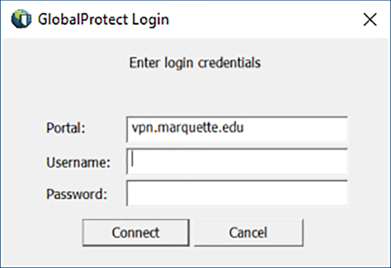
Task: Focus the Portal address field
Action: pyautogui.click(x=237, y=129)
